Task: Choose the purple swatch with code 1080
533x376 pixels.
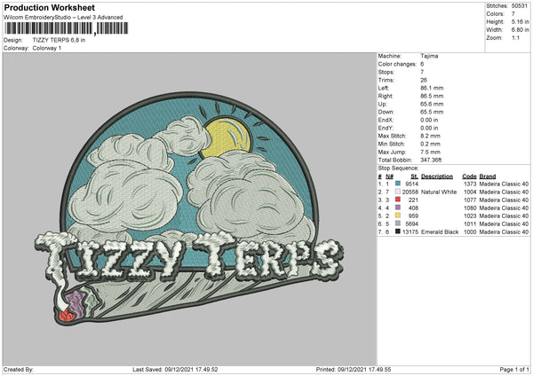Action: pyautogui.click(x=398, y=208)
